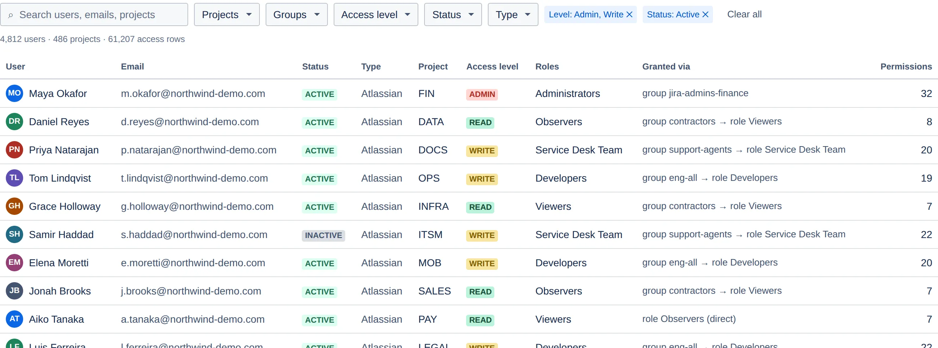Click Tom Lindqvist's TL avatar

point(14,178)
